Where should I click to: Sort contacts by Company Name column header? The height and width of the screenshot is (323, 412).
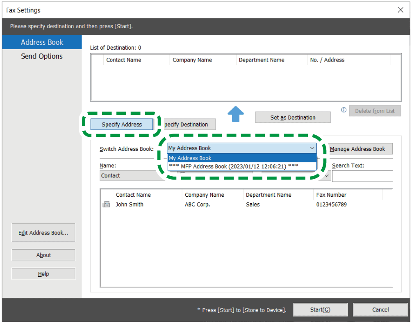205,195
